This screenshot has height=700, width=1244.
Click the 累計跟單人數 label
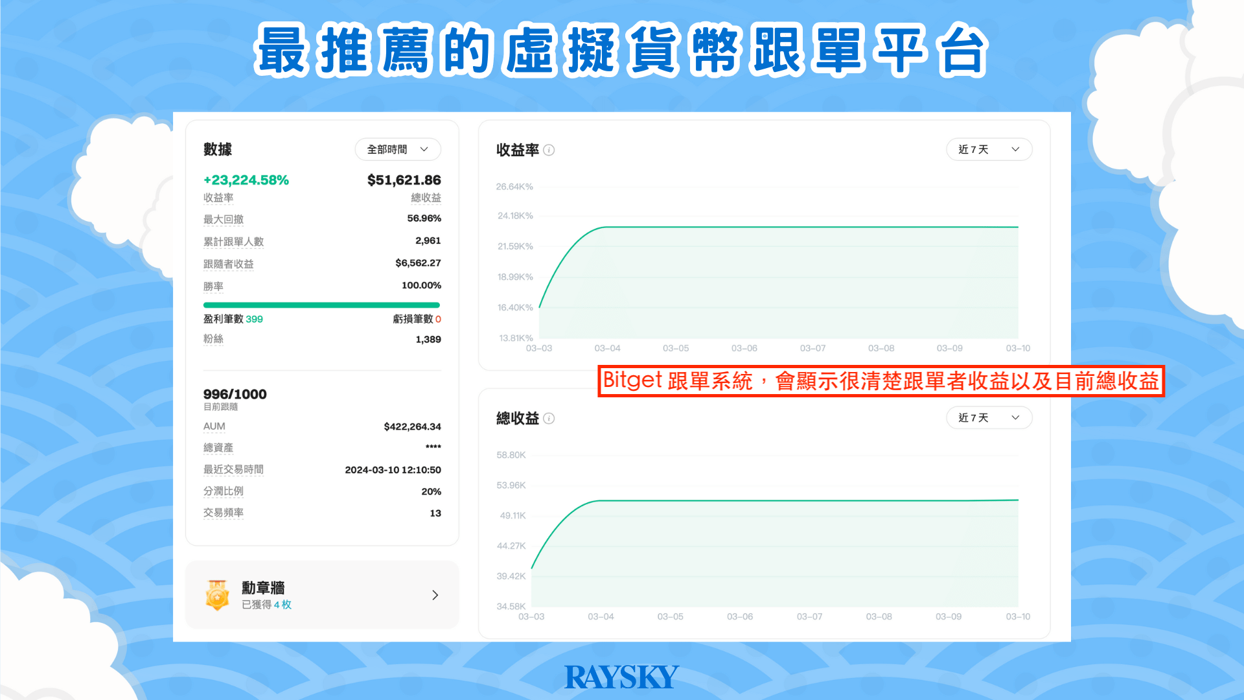[x=233, y=241]
